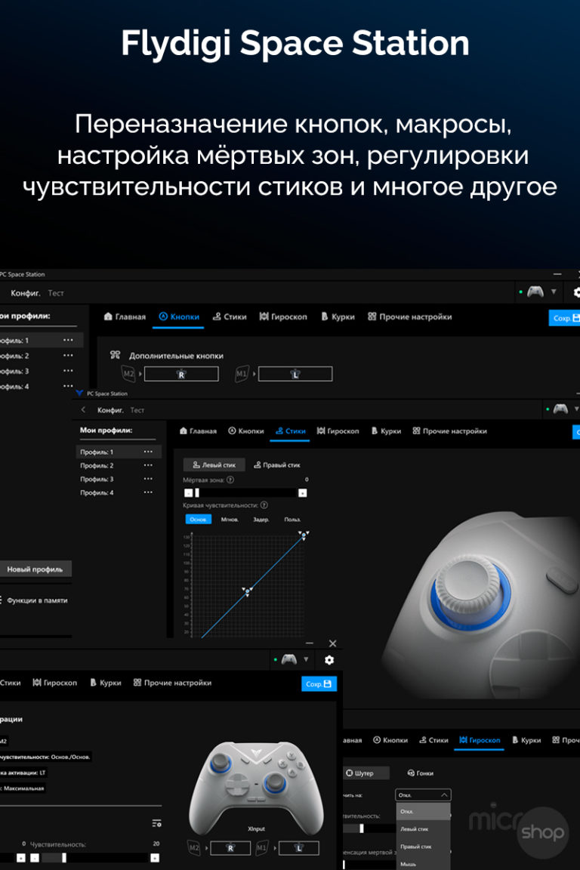
Task: Click Сохр. save button in the top window
Action: click(x=564, y=318)
